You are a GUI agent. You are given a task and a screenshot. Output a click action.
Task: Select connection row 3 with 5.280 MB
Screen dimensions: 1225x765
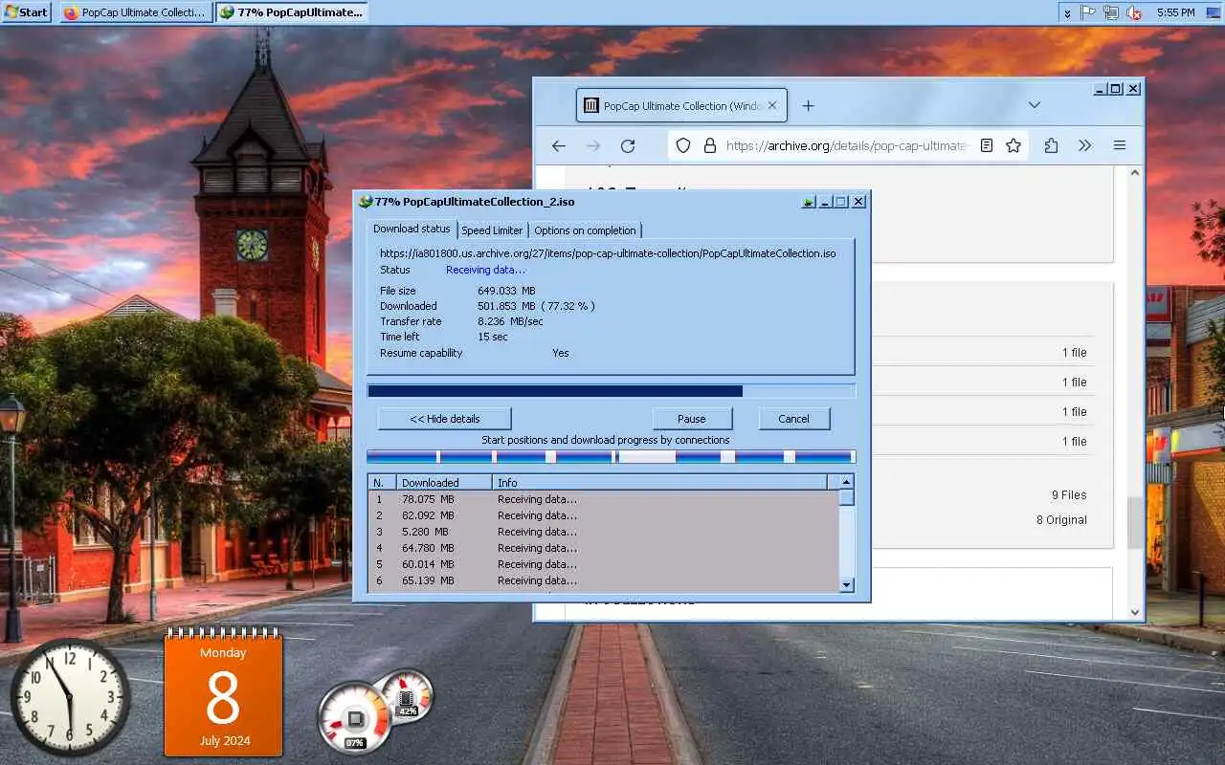pos(604,532)
